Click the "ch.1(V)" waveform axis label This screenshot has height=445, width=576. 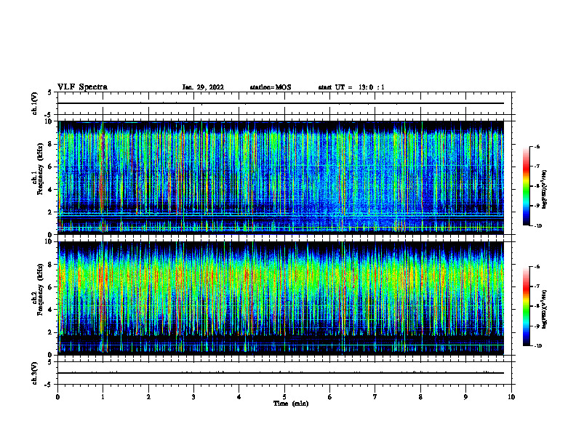tap(34, 103)
